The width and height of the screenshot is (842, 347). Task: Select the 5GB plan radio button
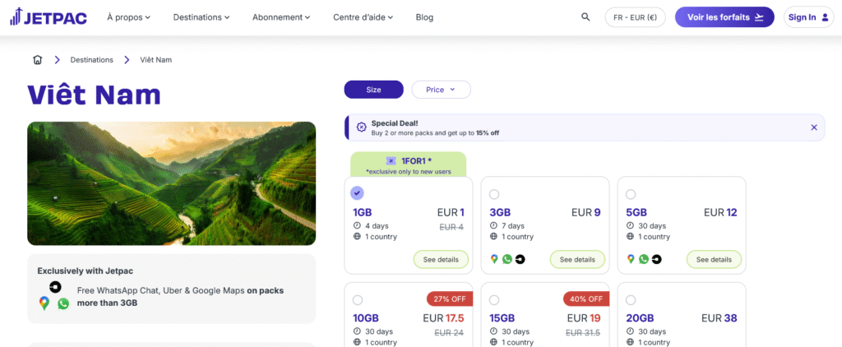631,194
